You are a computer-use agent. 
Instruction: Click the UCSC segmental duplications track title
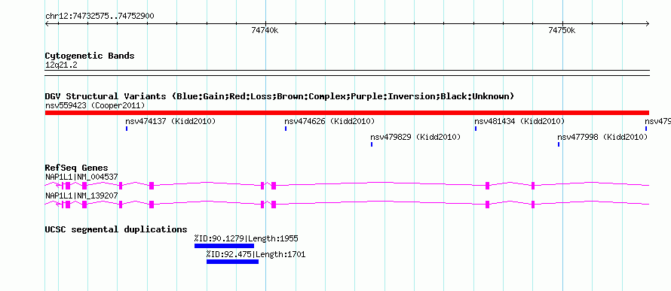[x=116, y=229]
